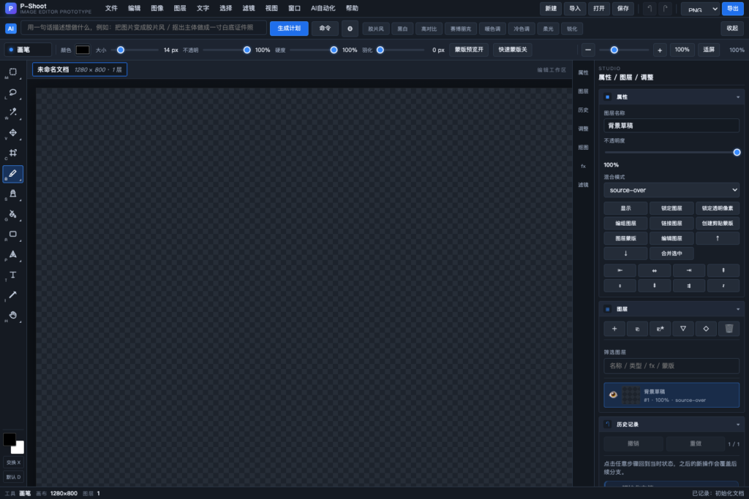Image resolution: width=749 pixels, height=499 pixels.
Task: Select the rectangle shape tool
Action: [x=13, y=235]
